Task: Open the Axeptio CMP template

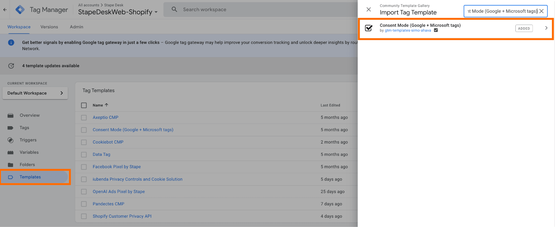Action: click(x=105, y=117)
